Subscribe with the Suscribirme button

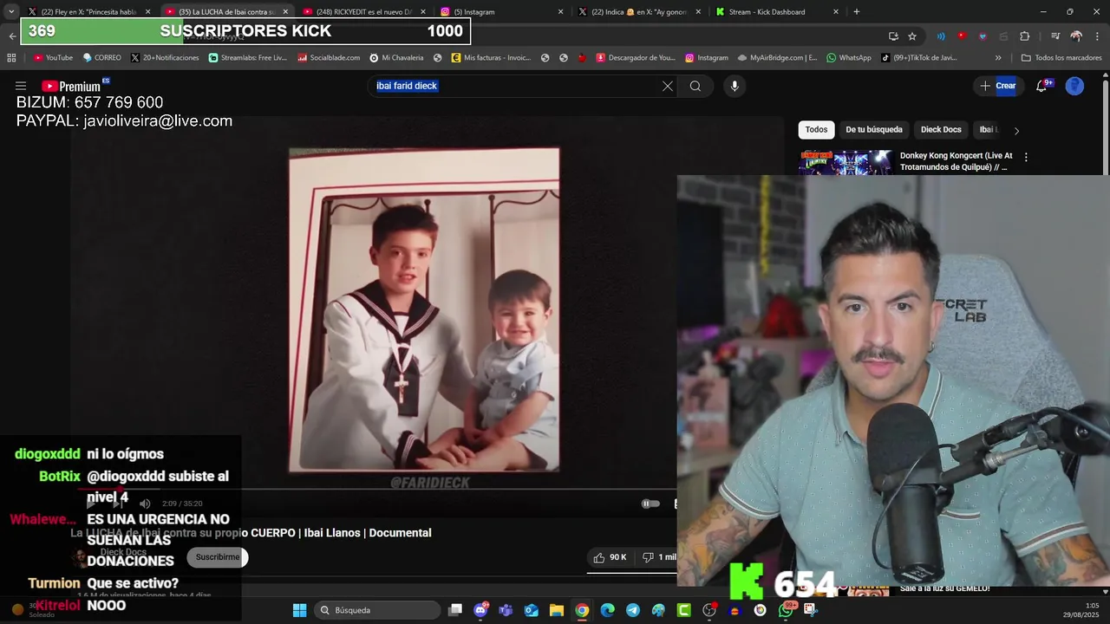[218, 557]
